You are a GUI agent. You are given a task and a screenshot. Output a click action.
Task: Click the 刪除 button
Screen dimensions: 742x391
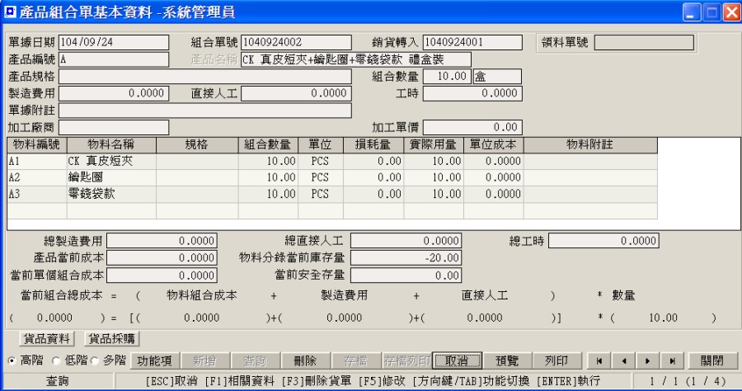[305, 360]
